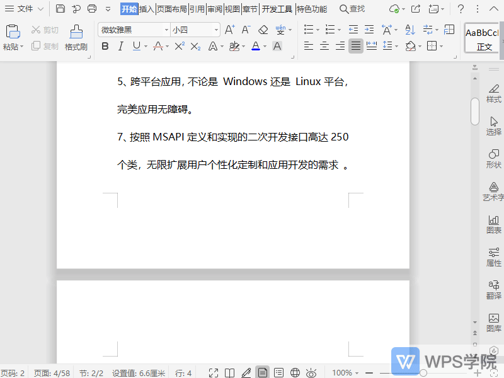The height and width of the screenshot is (378, 504).
Task: Click the Paste clipboard icon
Action: coord(13,32)
